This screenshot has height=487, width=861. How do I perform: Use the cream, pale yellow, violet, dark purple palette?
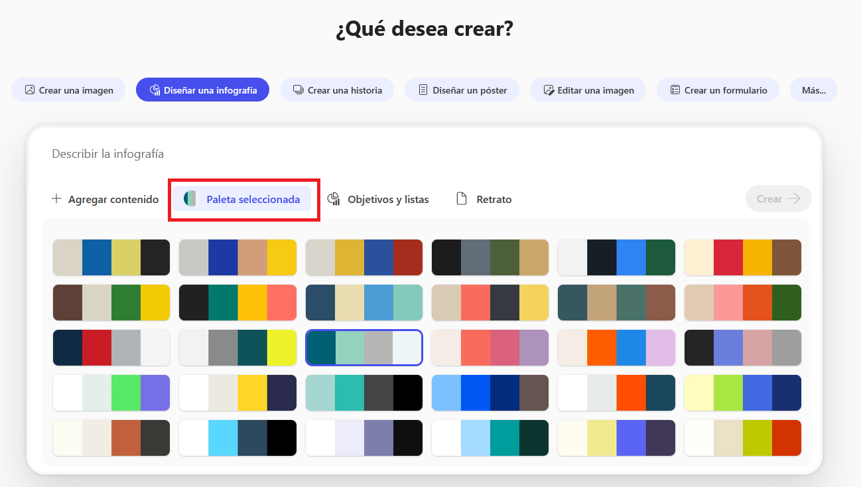616,438
